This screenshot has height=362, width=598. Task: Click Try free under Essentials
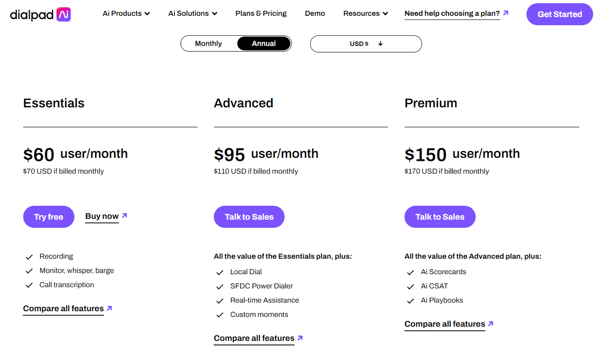click(49, 217)
